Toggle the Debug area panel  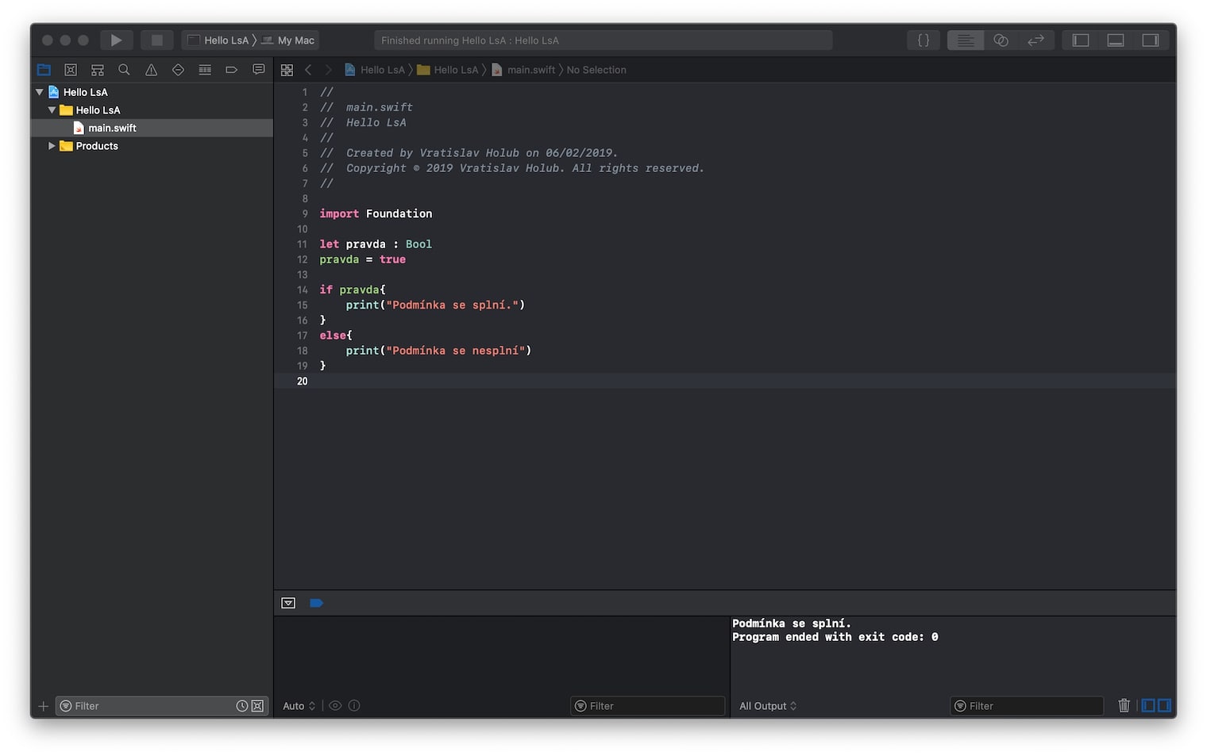(x=1115, y=40)
